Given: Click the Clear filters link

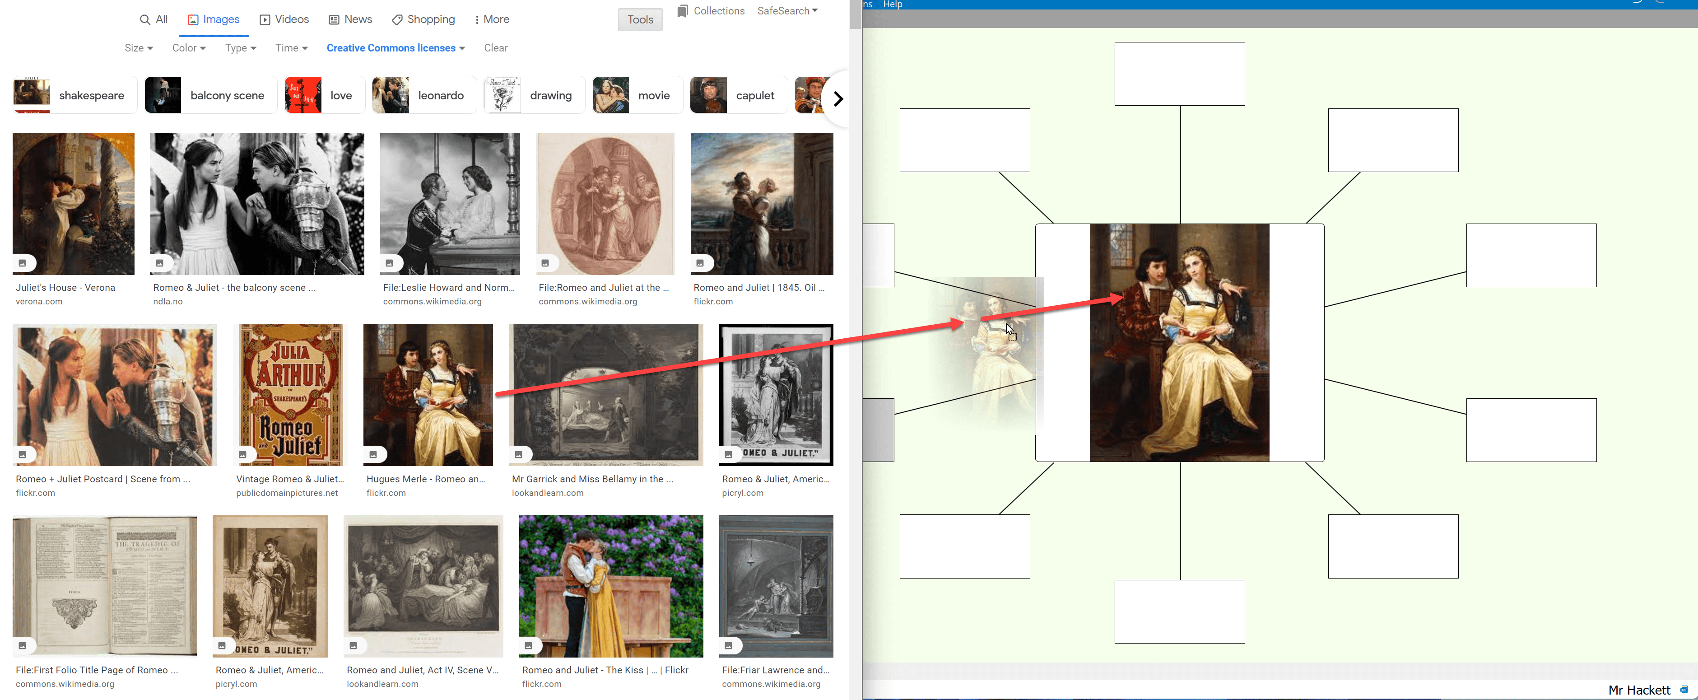Looking at the screenshot, I should click(x=495, y=48).
